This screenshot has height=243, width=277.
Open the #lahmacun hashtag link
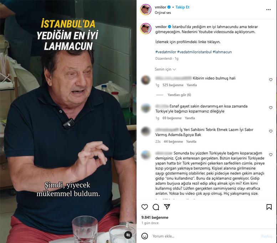pos(222,52)
